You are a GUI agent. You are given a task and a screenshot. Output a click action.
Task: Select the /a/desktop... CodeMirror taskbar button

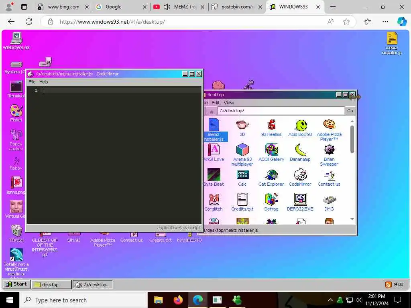93,285
